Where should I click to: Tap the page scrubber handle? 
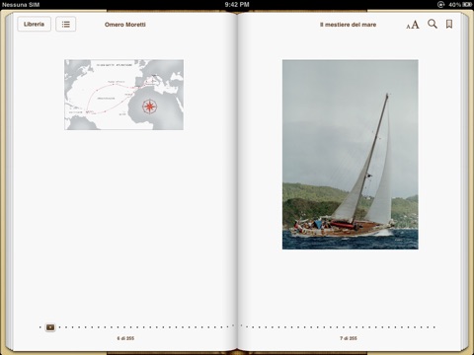click(x=50, y=327)
